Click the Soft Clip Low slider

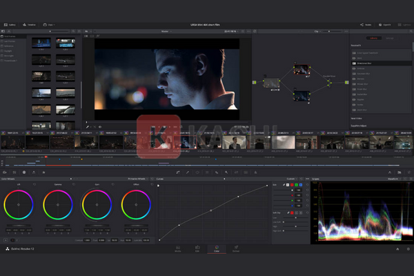[x=295, y=217]
